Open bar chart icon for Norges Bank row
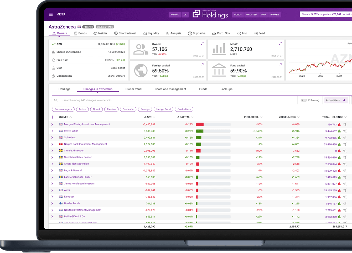 coord(340,144)
